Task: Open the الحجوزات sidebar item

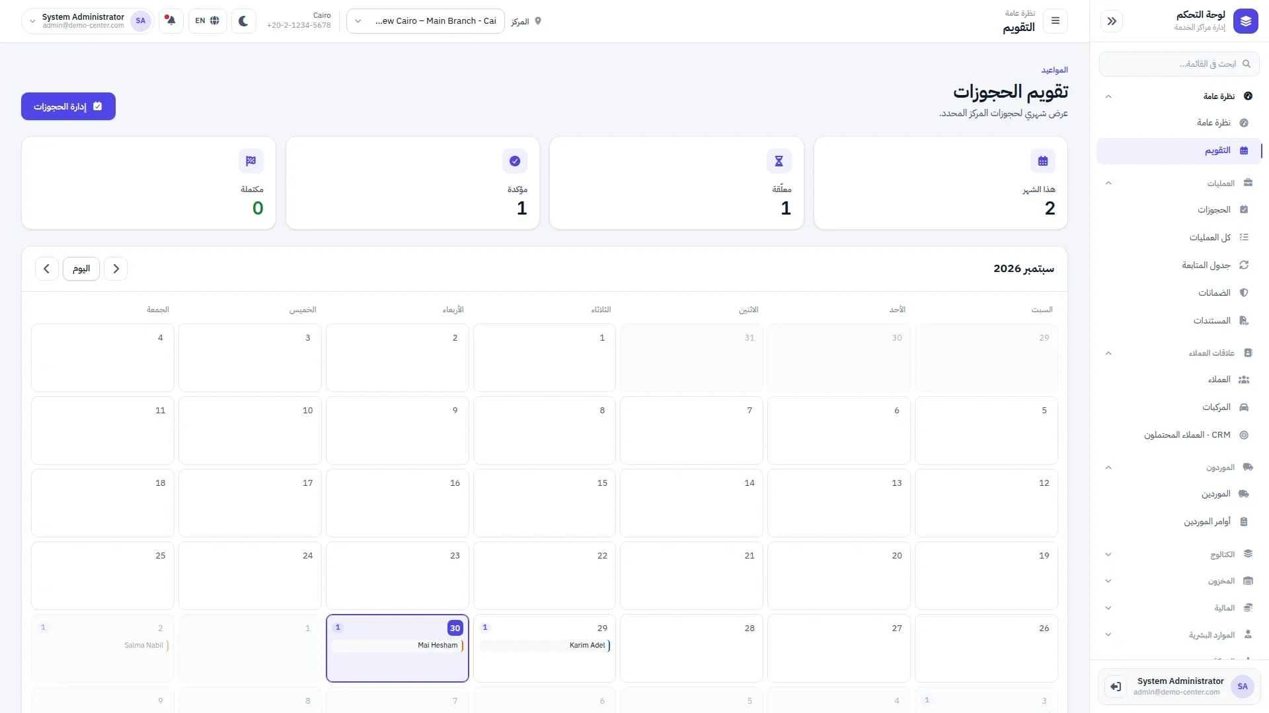Action: 1179,210
